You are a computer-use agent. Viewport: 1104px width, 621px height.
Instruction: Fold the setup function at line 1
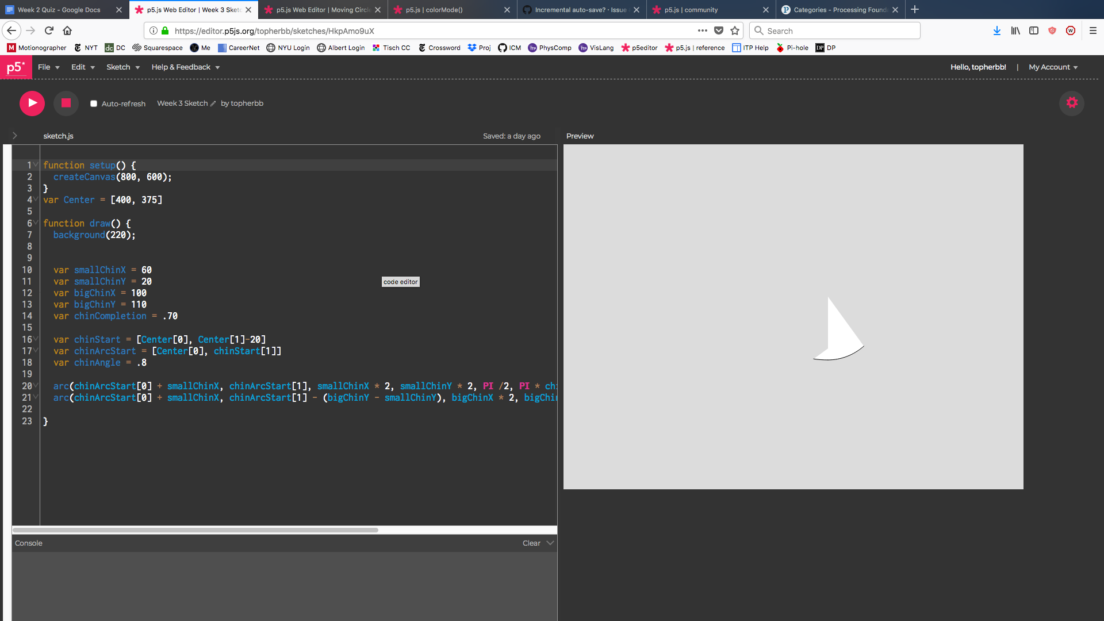coord(36,164)
